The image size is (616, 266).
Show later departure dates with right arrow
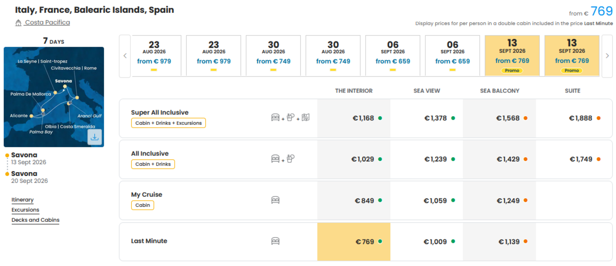tap(607, 56)
